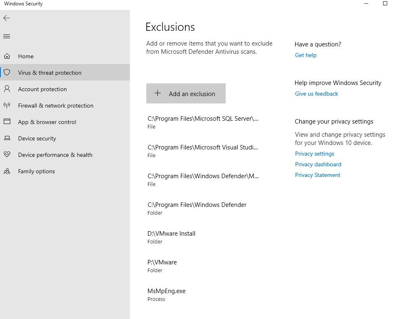This screenshot has height=319, width=395.
Task: Click the Firewall & network protection wireless icon
Action: coord(6,106)
